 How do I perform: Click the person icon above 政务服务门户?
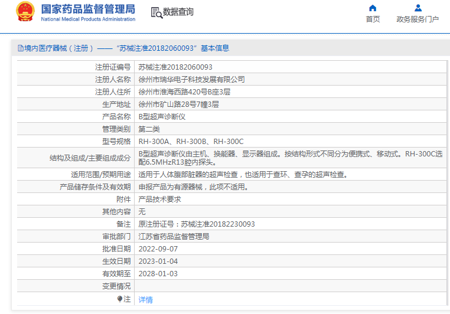click(x=418, y=8)
